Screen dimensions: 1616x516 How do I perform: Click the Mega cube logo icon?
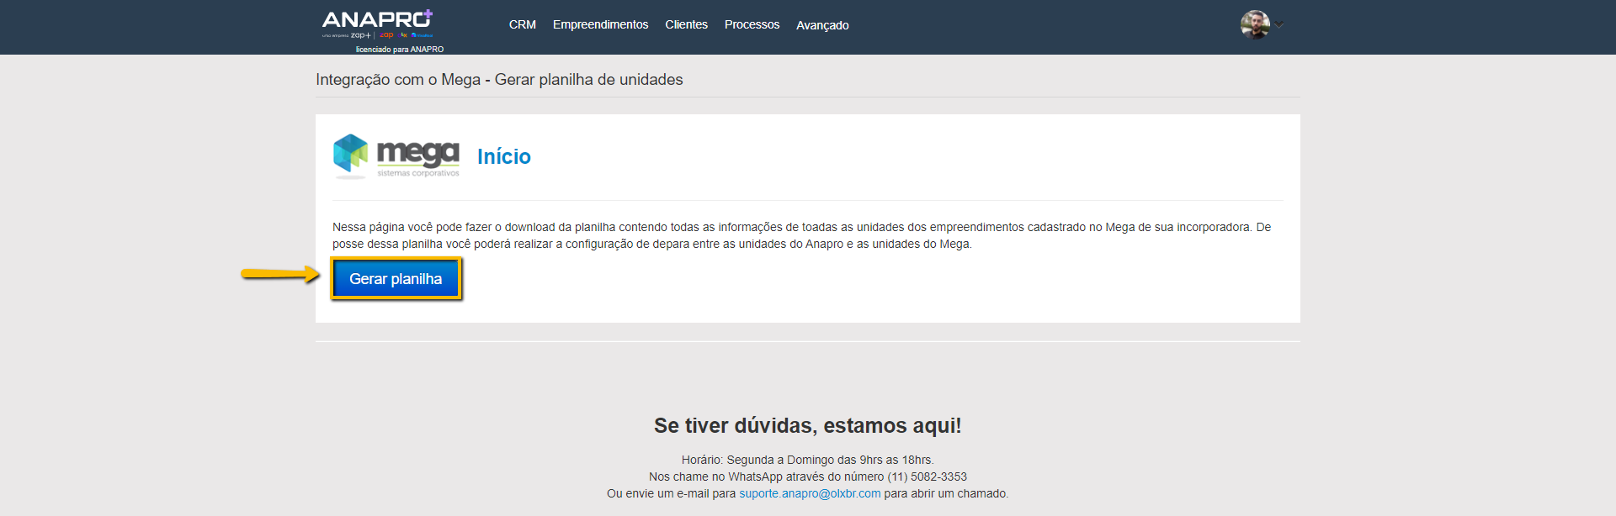[350, 154]
